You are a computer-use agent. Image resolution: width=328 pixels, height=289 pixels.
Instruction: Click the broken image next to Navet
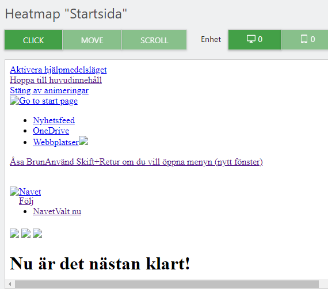(x=14, y=191)
